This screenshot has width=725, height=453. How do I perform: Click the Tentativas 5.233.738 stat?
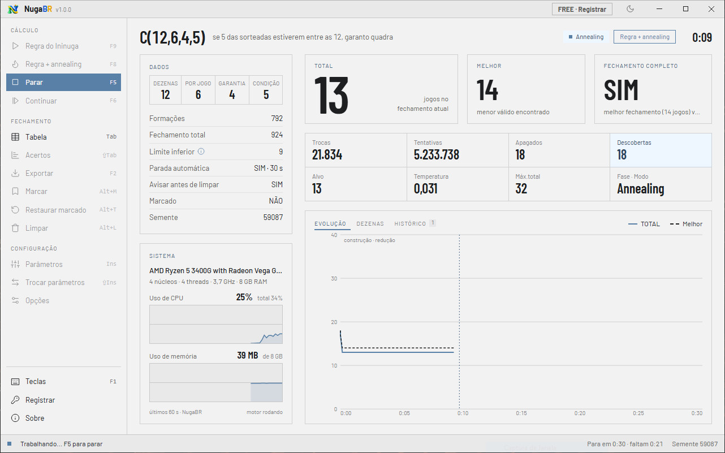(458, 150)
